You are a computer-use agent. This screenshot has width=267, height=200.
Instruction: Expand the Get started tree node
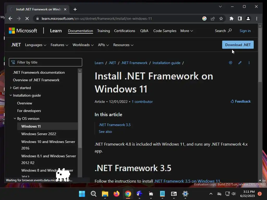(x=11, y=88)
